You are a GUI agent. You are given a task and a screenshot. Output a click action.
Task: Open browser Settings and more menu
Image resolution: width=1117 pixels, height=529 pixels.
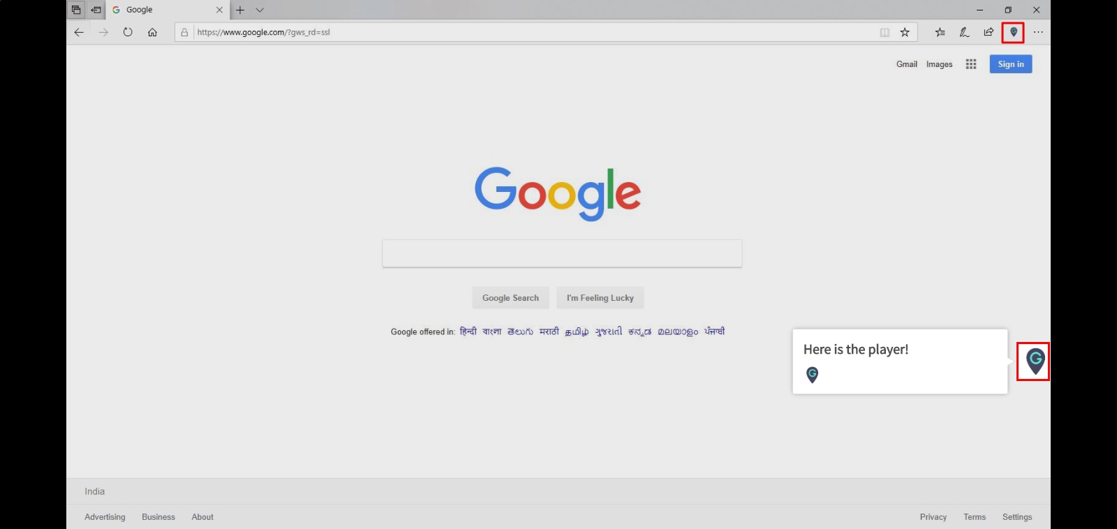pos(1038,32)
